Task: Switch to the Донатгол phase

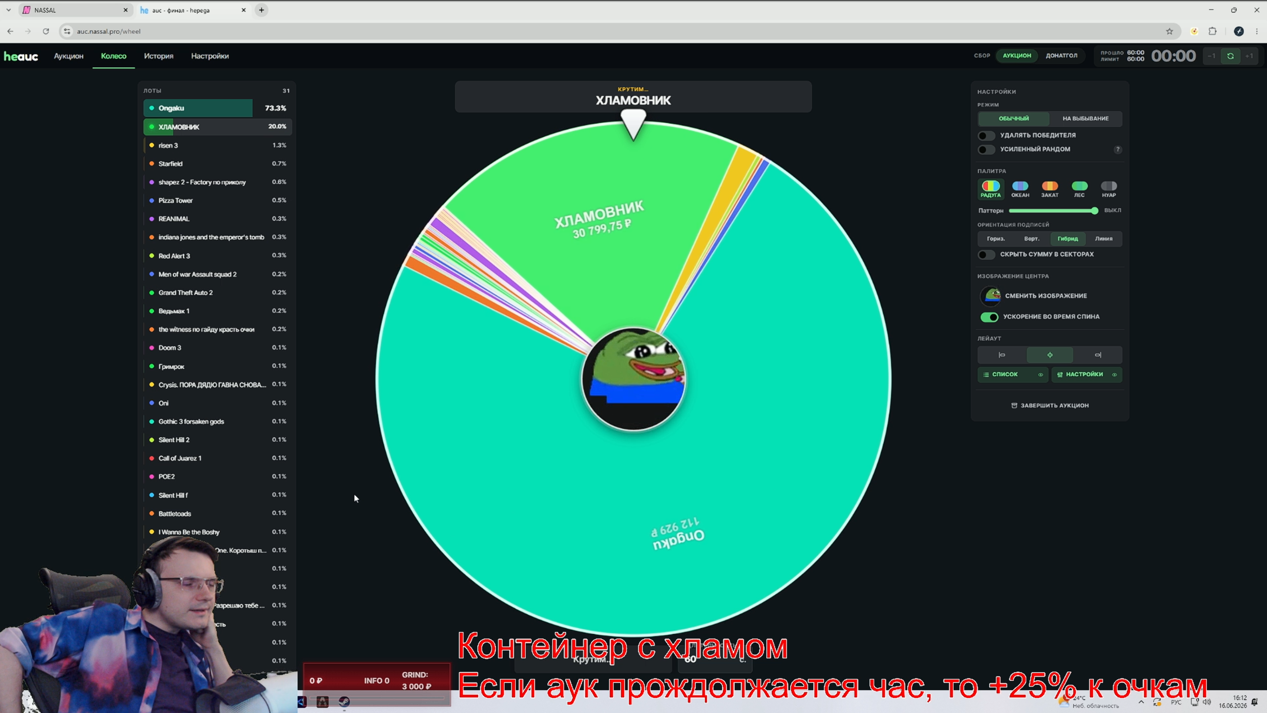Action: point(1062,56)
